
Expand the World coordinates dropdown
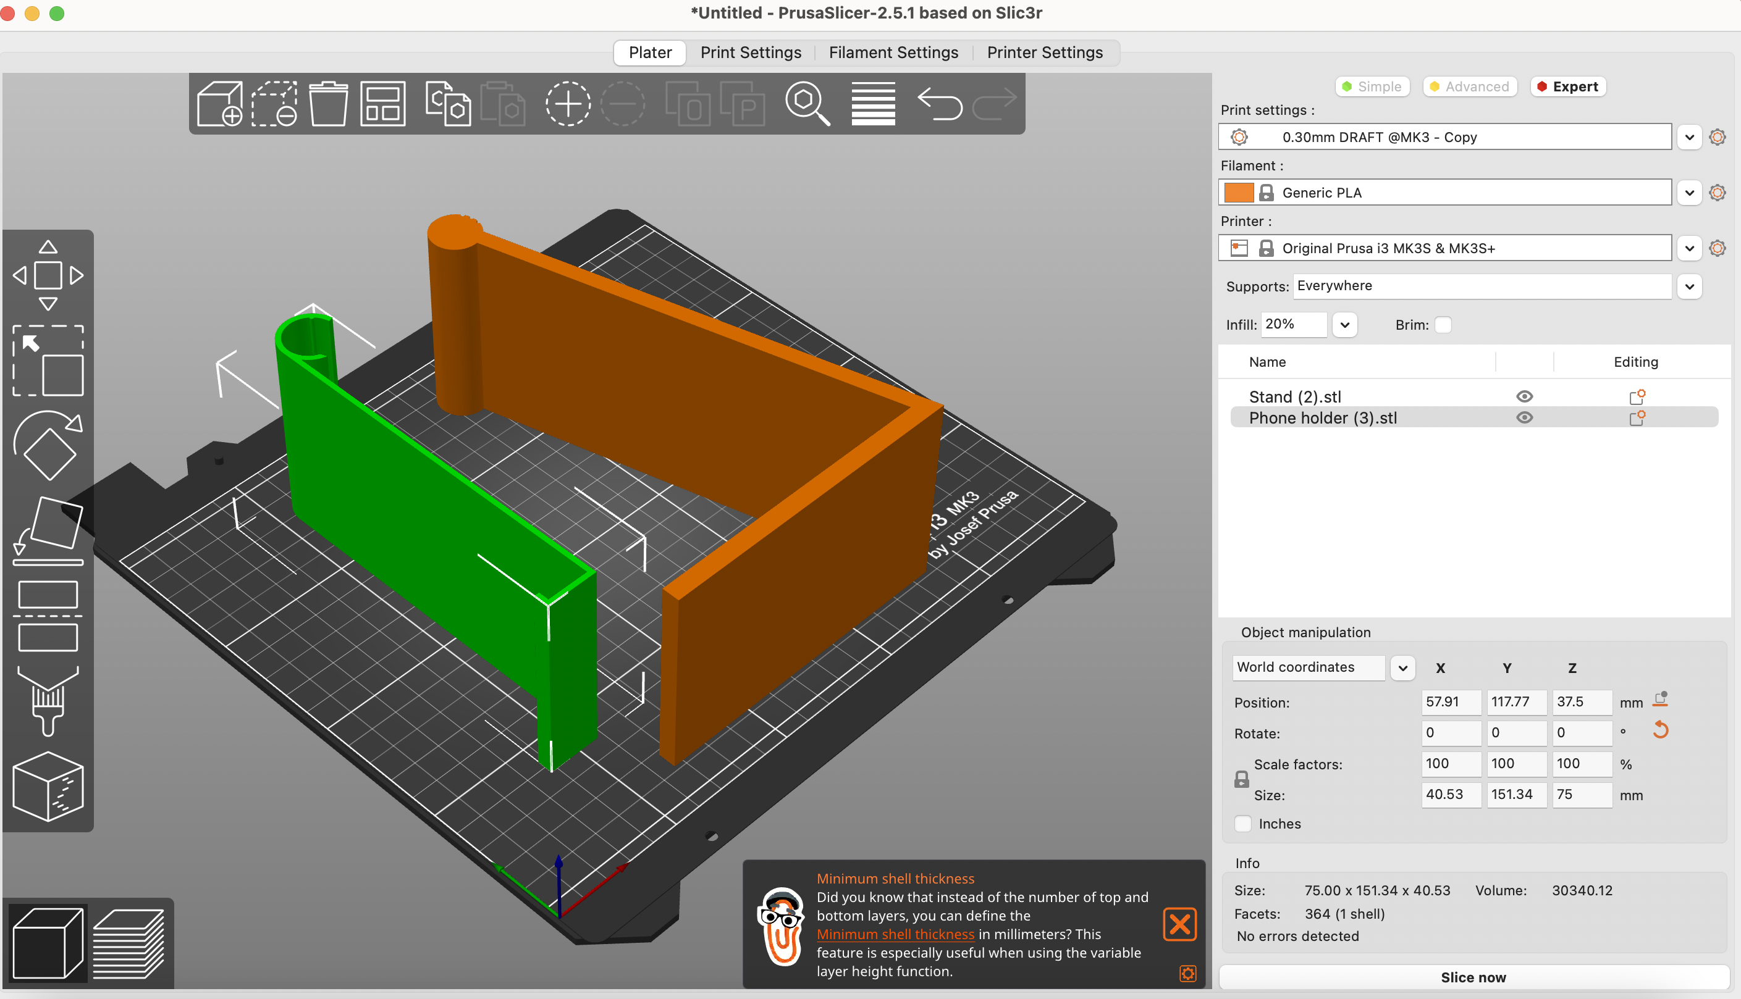coord(1402,667)
